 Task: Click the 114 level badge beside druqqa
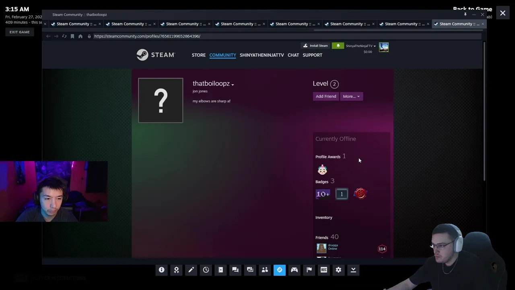382,249
